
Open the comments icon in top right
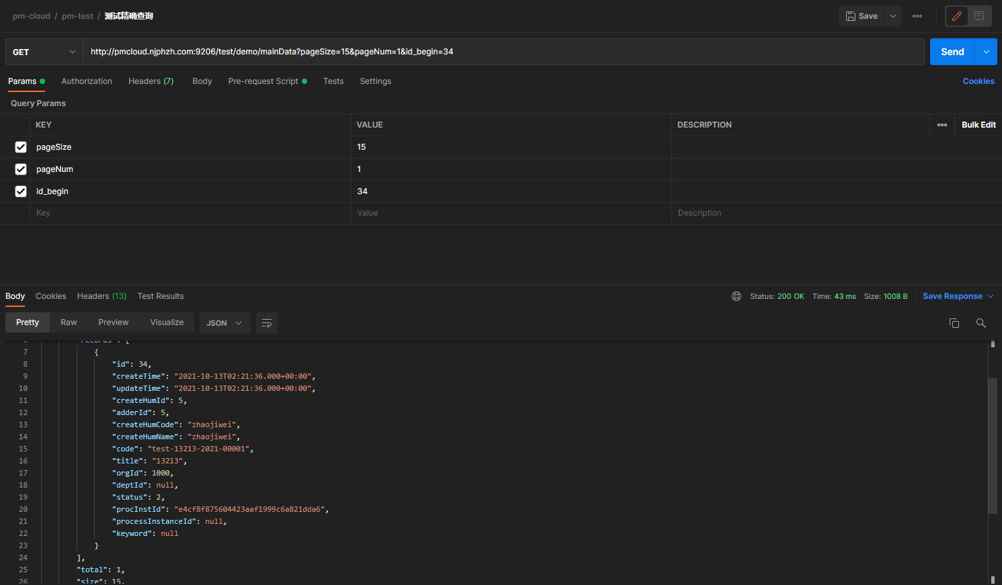[979, 16]
